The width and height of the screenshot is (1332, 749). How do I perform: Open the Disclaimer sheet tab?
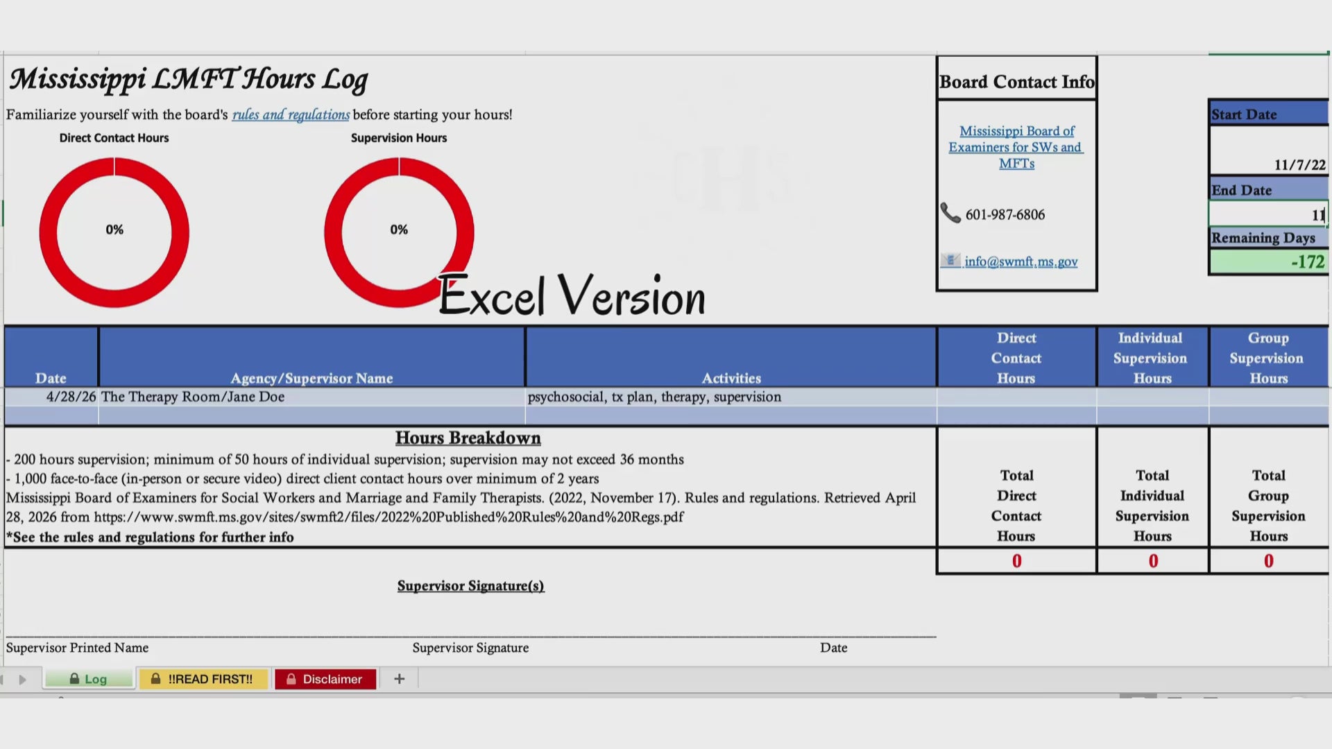tap(325, 679)
